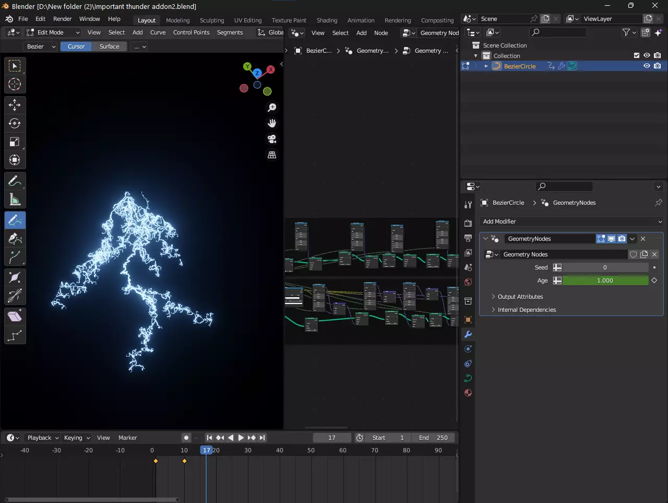668x503 pixels.
Task: Toggle BezierCircle viewport visibility eye
Action: click(x=647, y=66)
